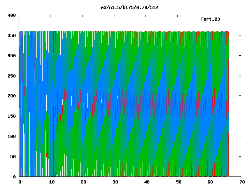The height and width of the screenshot is (187, 249).
Task: Click x-axis label 20
Action: 84,182
